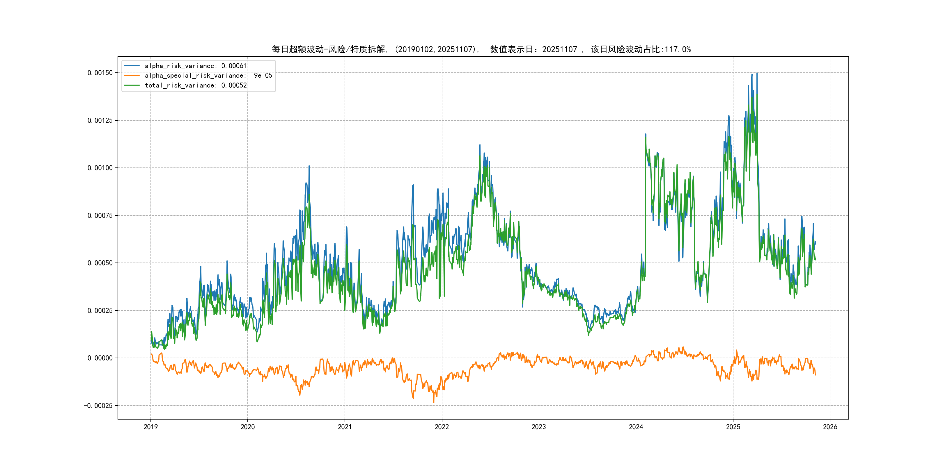
Task: Click the 0.00100 y-axis tick label
Action: tap(100, 168)
